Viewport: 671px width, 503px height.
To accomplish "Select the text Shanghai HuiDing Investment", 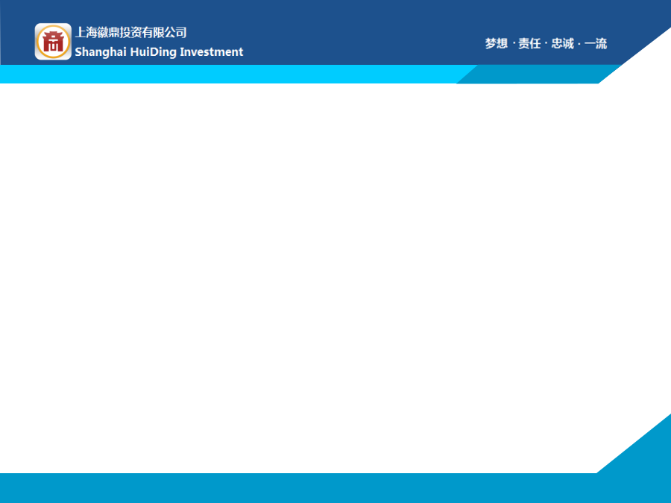I will (x=159, y=52).
